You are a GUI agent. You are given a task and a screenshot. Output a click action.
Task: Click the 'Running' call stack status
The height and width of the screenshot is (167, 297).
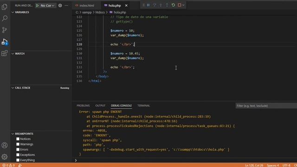[x=65, y=88]
